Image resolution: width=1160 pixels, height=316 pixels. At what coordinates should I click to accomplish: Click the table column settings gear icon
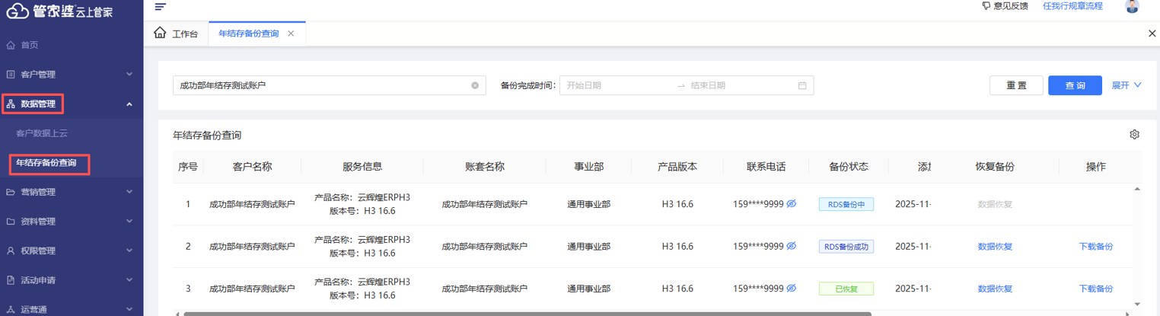coord(1134,135)
